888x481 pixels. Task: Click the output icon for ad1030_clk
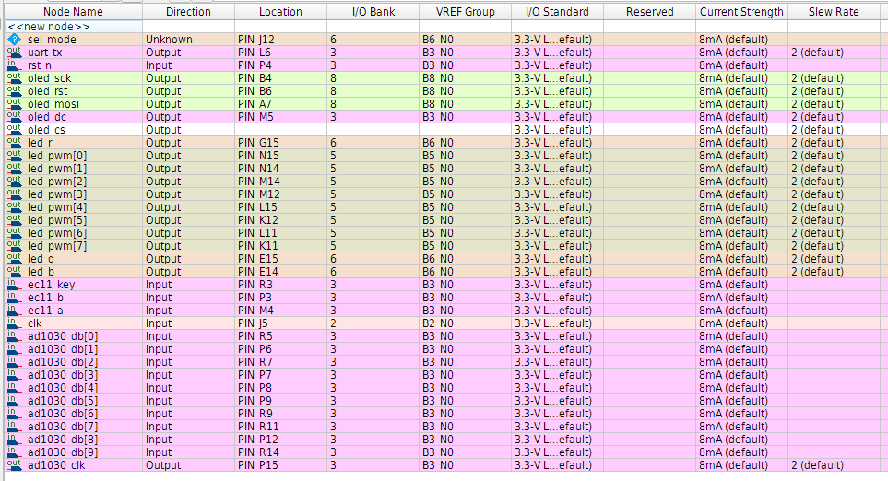pos(14,465)
